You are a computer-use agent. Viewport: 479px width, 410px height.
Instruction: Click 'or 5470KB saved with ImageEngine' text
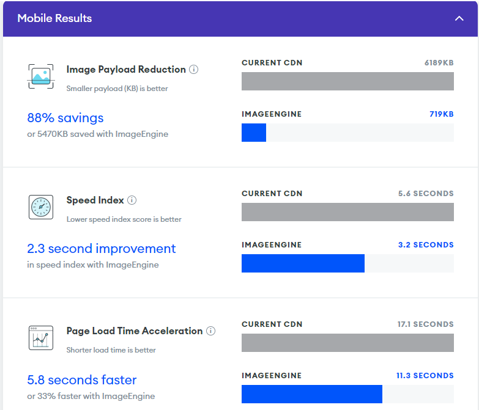(x=98, y=134)
